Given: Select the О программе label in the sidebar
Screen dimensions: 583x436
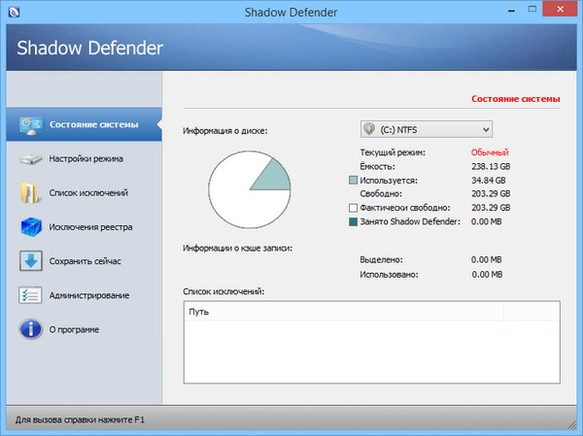Looking at the screenshot, I should pos(74,329).
